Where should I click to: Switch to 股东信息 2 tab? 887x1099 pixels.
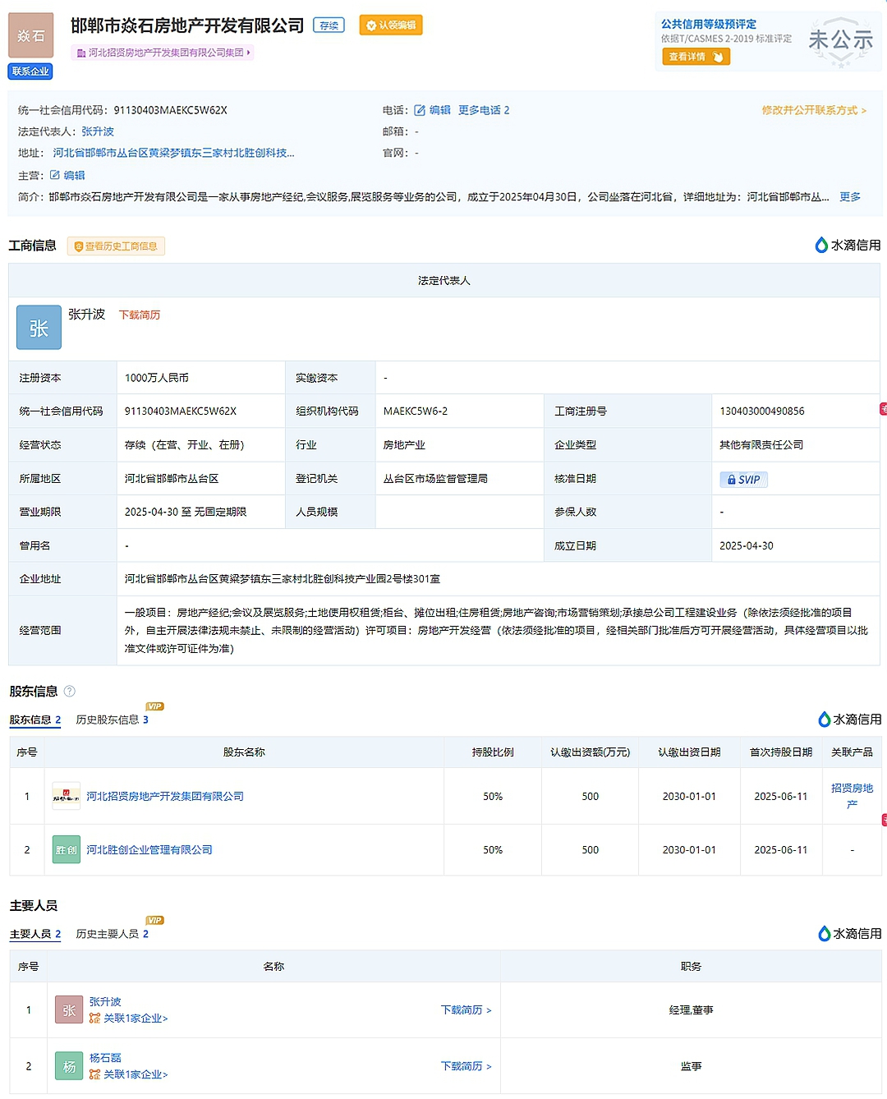(x=35, y=720)
